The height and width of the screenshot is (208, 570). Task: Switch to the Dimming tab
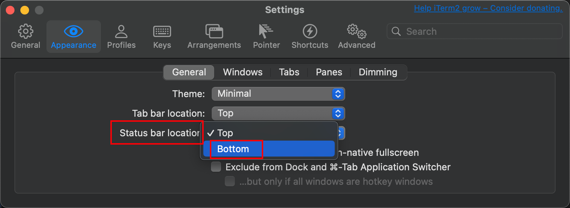pos(378,72)
